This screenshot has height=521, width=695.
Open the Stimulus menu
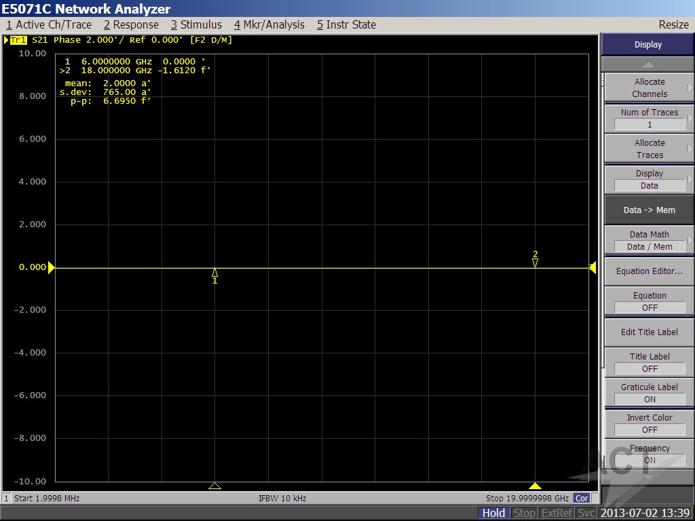(196, 24)
